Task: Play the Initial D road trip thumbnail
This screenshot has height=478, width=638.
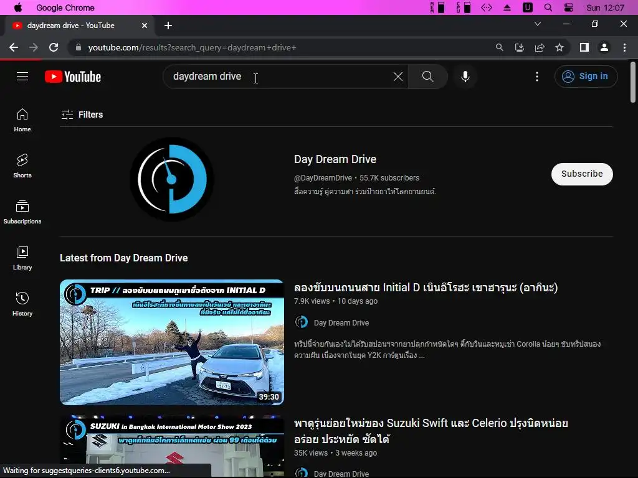Action: coord(172,342)
